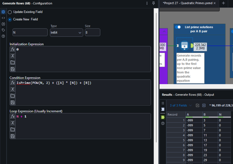Open results window help icon

[163, 124]
